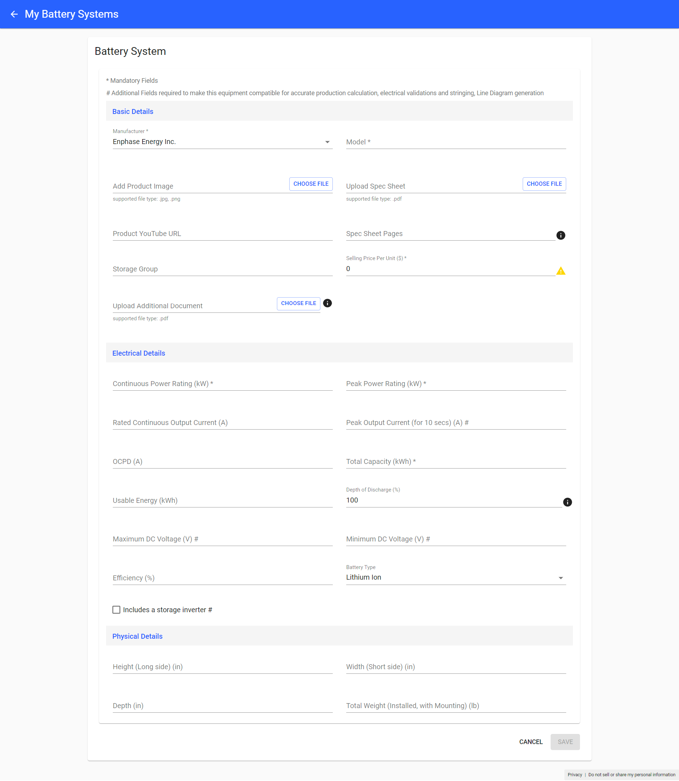Open the Manufacturer dropdown
Screen dimensions: 679x781
tap(327, 142)
